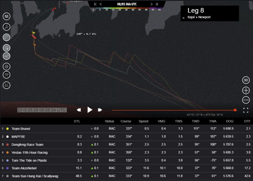Zoom out of the map with minus icon
Image resolution: width=253 pixels, height=181 pixels.
pyautogui.click(x=246, y=100)
